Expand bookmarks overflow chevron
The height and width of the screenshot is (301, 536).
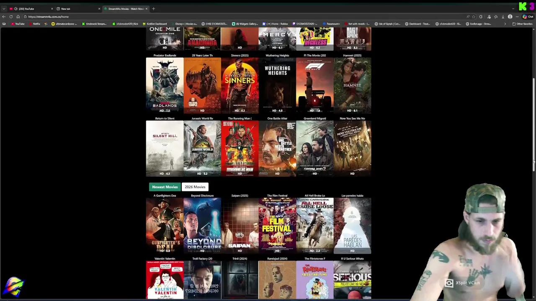(x=505, y=24)
